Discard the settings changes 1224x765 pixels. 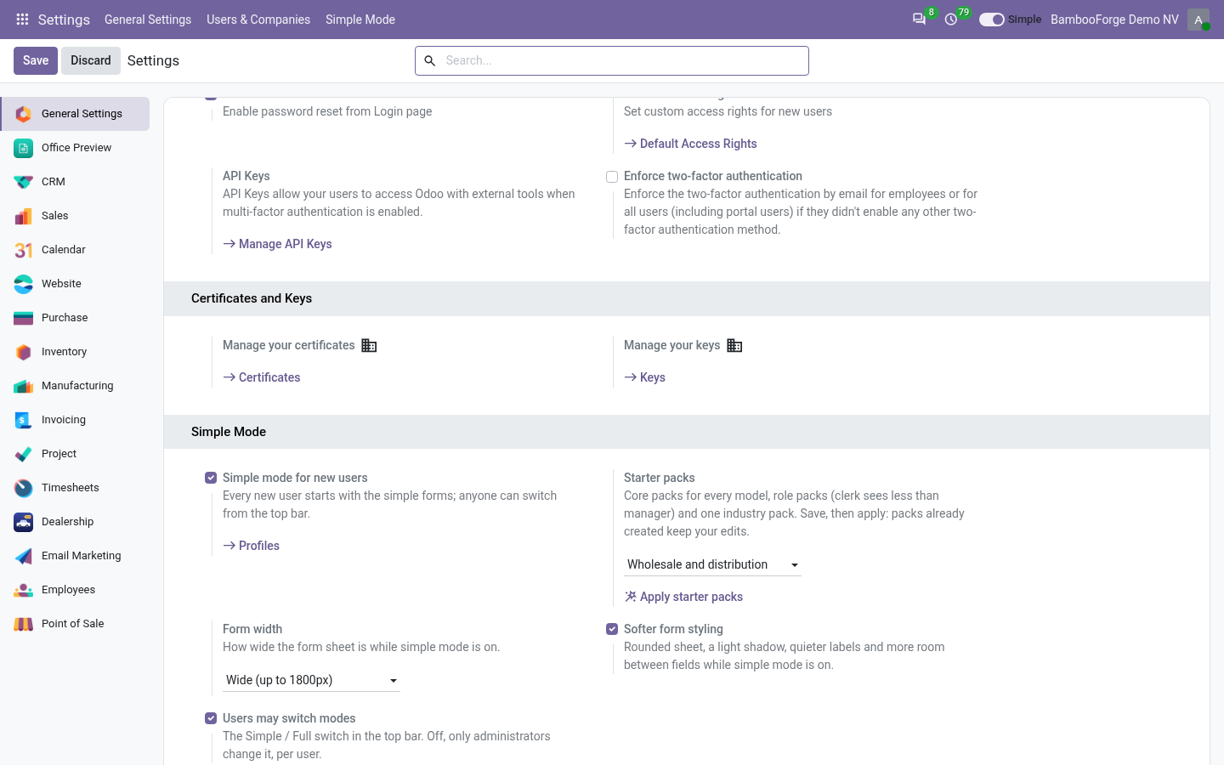(x=91, y=60)
